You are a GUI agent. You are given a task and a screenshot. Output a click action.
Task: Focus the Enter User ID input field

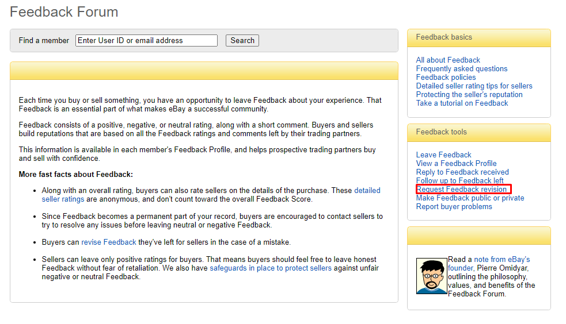coord(147,40)
